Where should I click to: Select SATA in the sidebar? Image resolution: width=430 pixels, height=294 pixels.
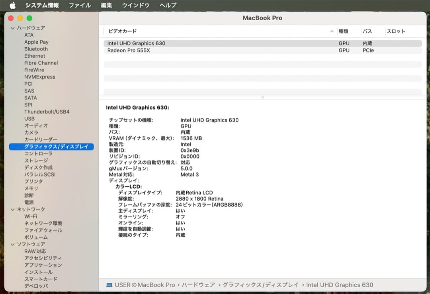pos(30,98)
